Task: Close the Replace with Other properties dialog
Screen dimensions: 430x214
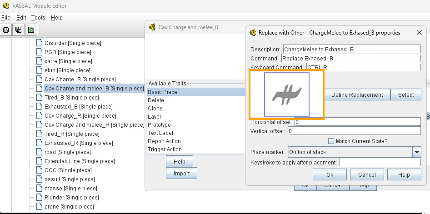Action: pos(418,32)
